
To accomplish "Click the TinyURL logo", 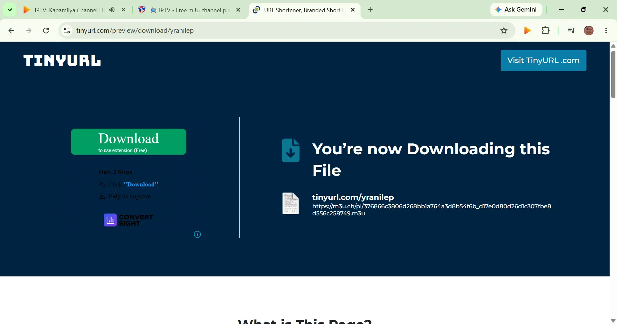I will (x=62, y=60).
